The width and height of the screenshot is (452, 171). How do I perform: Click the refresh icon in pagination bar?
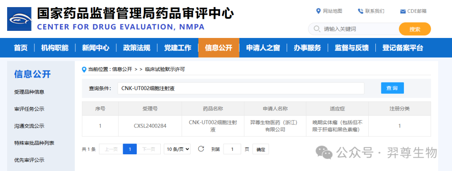(201, 149)
